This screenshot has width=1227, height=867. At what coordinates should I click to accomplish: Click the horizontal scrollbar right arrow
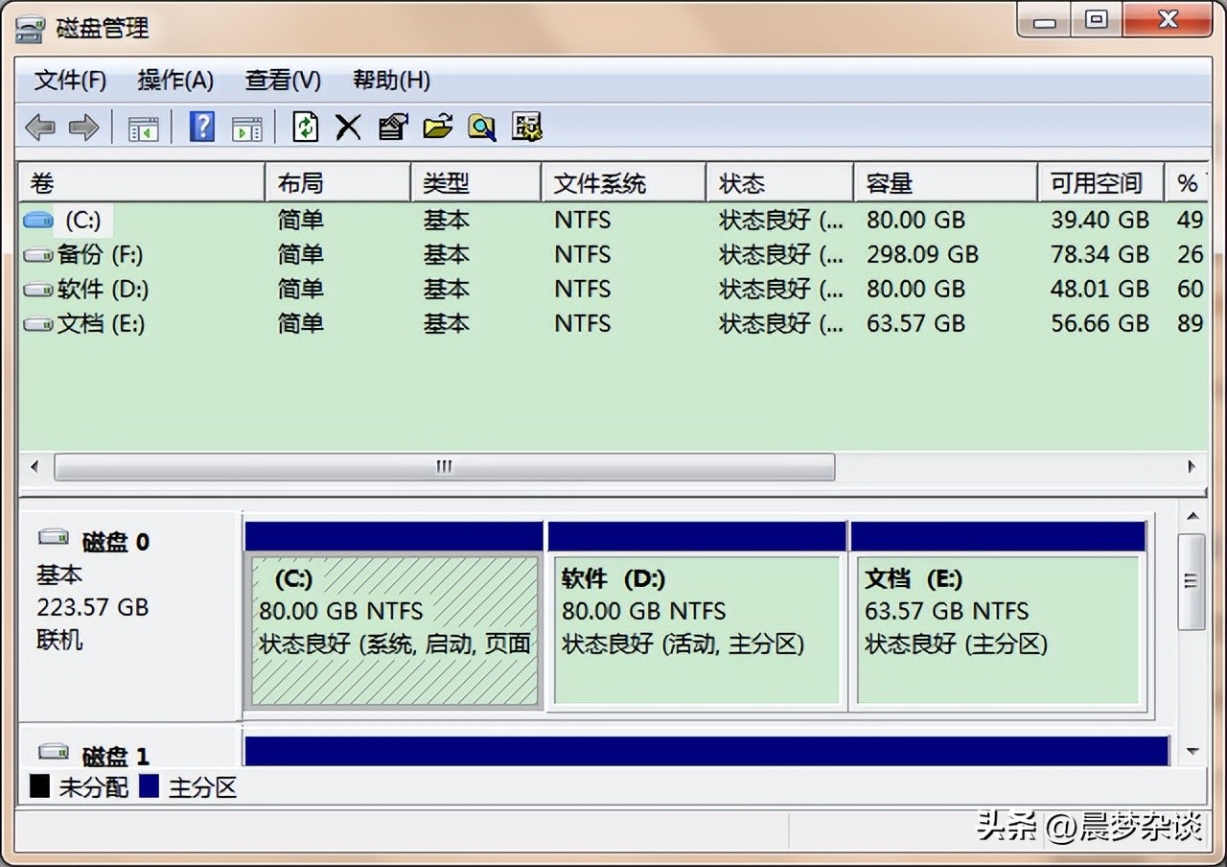coord(1191,467)
